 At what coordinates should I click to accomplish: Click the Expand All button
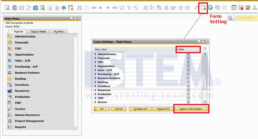[163, 109]
